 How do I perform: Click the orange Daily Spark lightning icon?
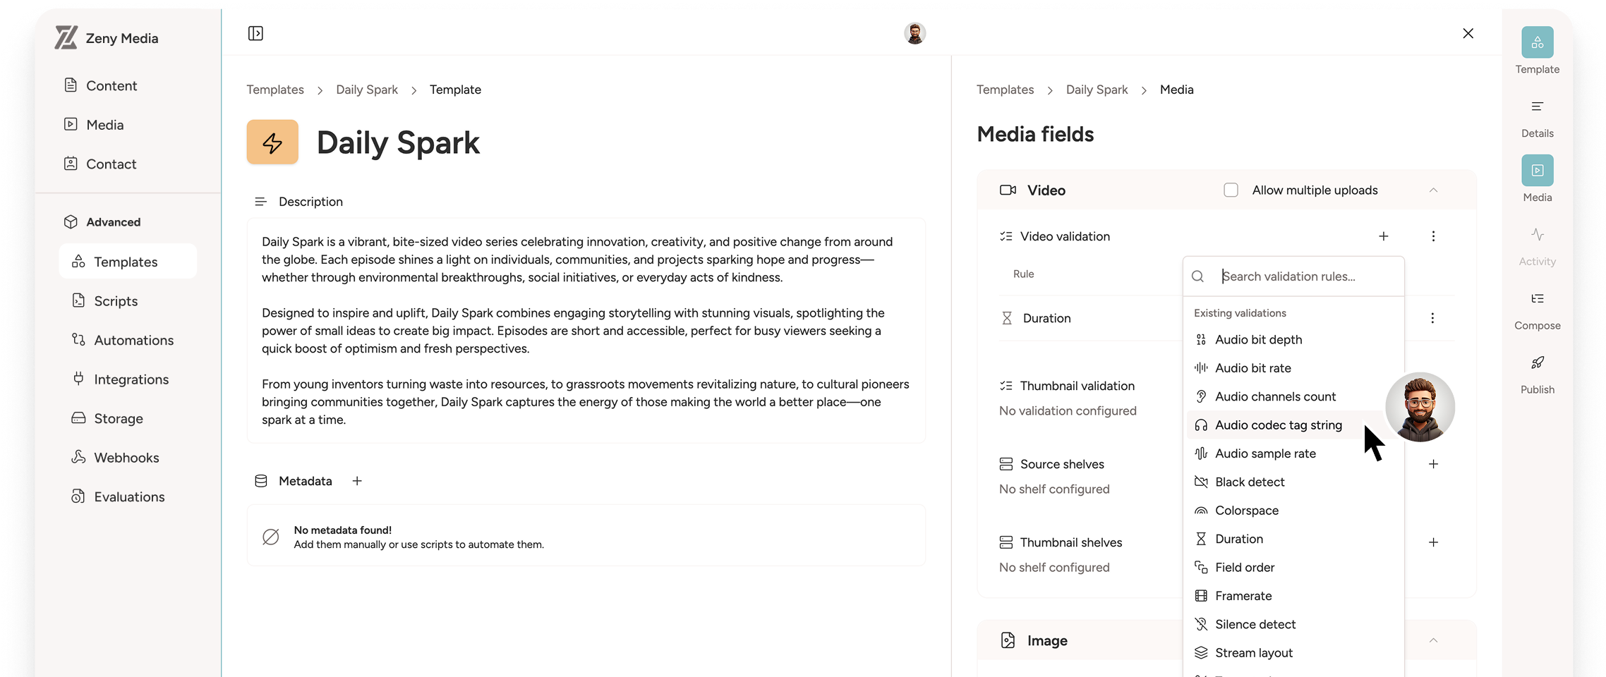tap(272, 142)
